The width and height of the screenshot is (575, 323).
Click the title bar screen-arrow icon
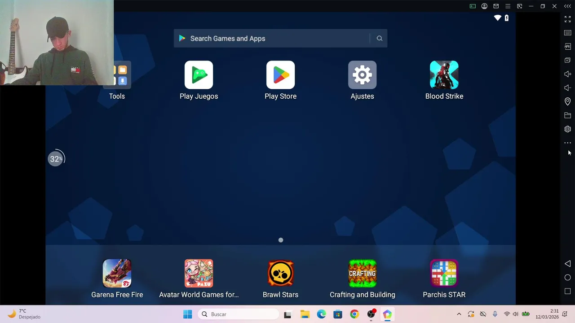tap(519, 6)
